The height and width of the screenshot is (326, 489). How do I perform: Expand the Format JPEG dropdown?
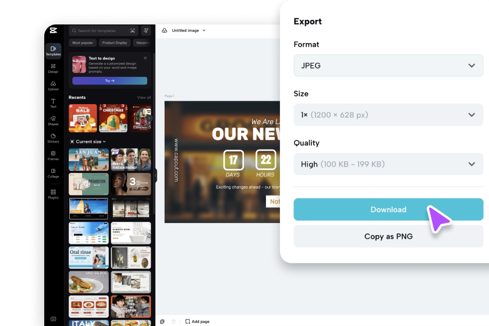click(388, 66)
